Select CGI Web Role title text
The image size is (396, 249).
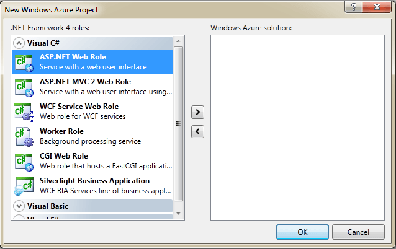click(x=64, y=156)
